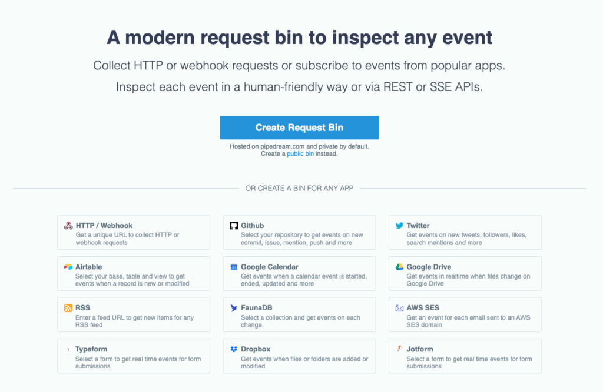
Task: Click the Jotform pencil icon
Action: tap(400, 349)
